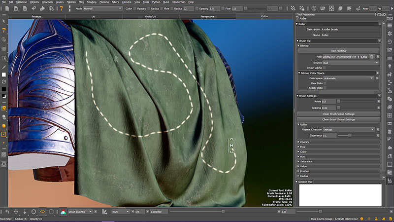This screenshot has width=394, height=222.
Task: Click the RGB color management triangle icon
Action: (x=63, y=212)
